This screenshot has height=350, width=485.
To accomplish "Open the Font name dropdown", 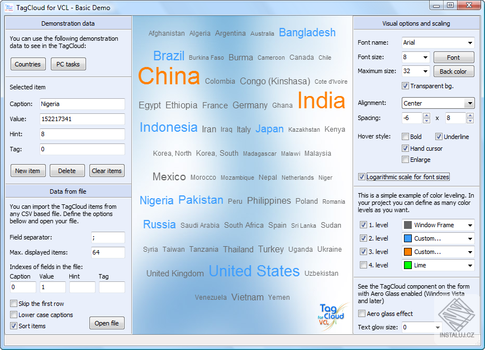I will pos(469,42).
